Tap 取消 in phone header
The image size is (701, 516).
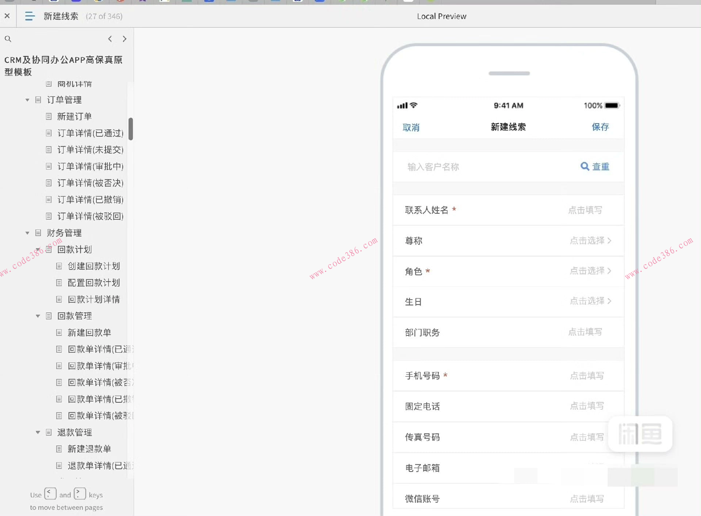pos(411,127)
